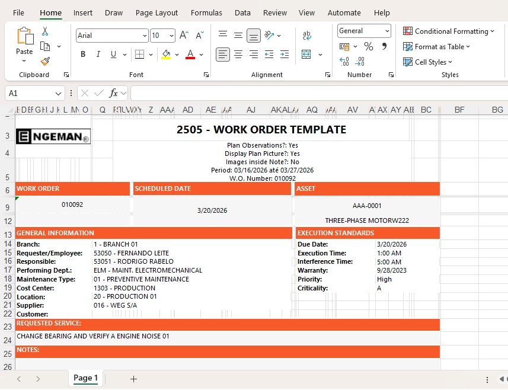Open the General number format dropdown
This screenshot has height=390, width=508.
tap(387, 31)
